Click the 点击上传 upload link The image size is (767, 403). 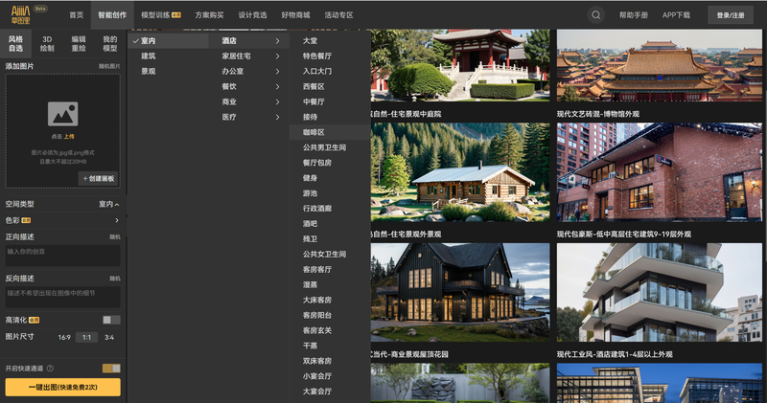[x=62, y=136]
